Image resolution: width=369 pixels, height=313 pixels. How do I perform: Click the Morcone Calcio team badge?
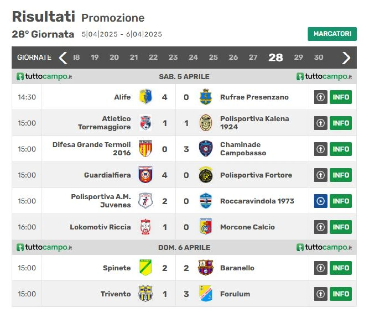coord(206,227)
